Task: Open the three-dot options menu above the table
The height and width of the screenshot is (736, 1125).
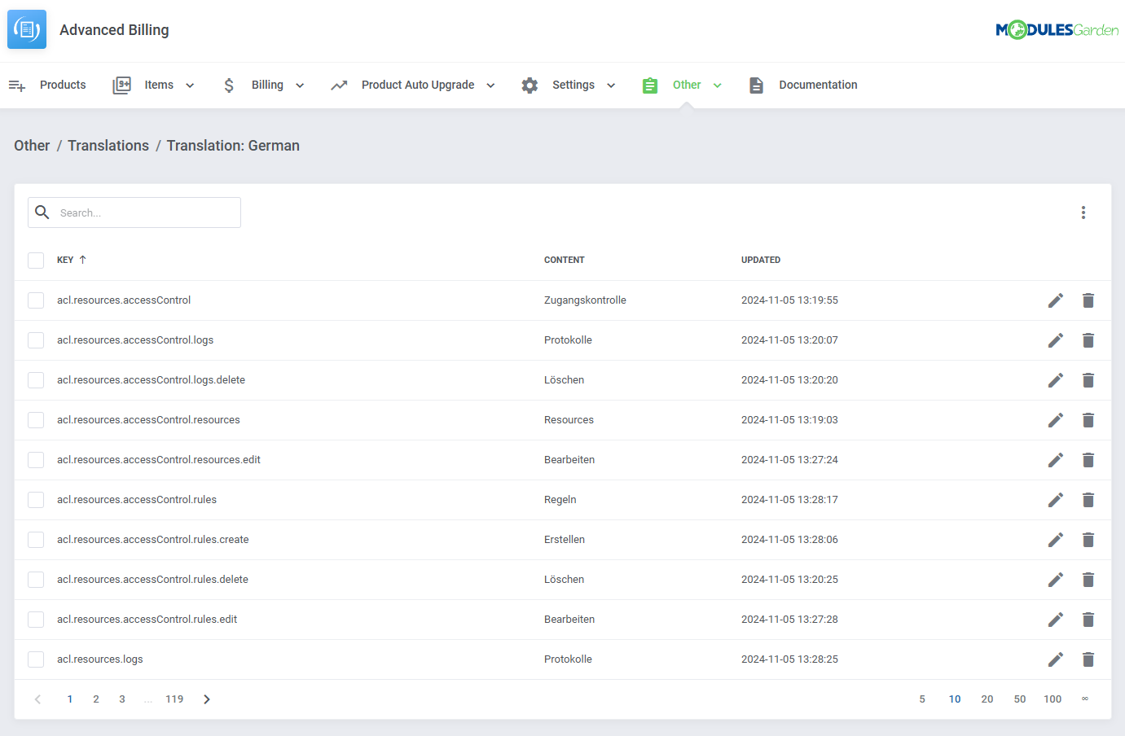Action: pos(1083,212)
